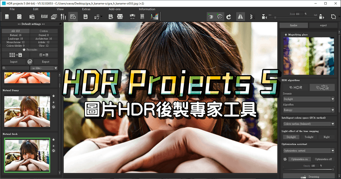Turn Optimisation off
Image resolution: width=341 pixels, height=179 pixels.
pos(323,159)
